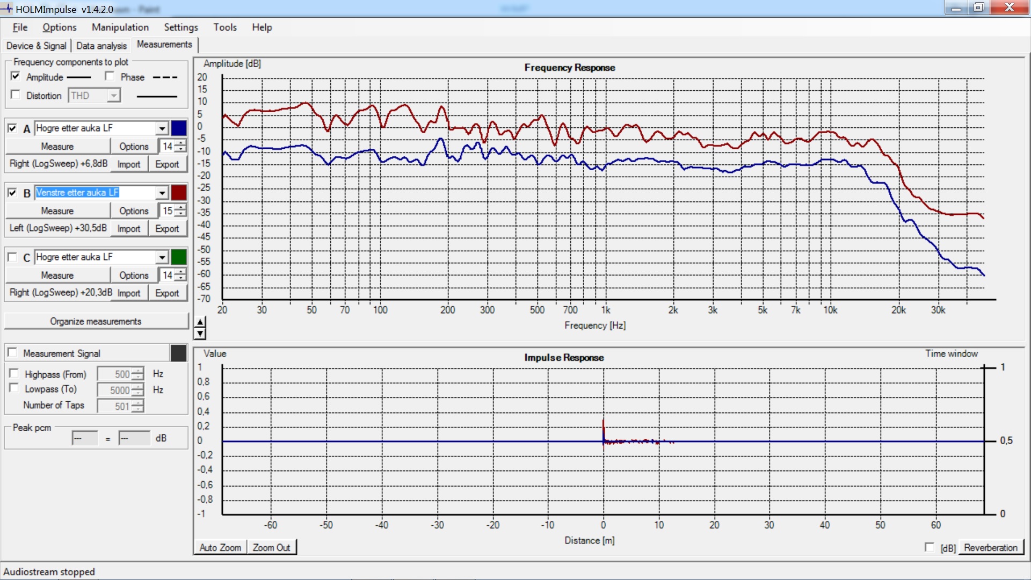Increase measurement B number with up spinner
1031x580 pixels.
[x=180, y=207]
